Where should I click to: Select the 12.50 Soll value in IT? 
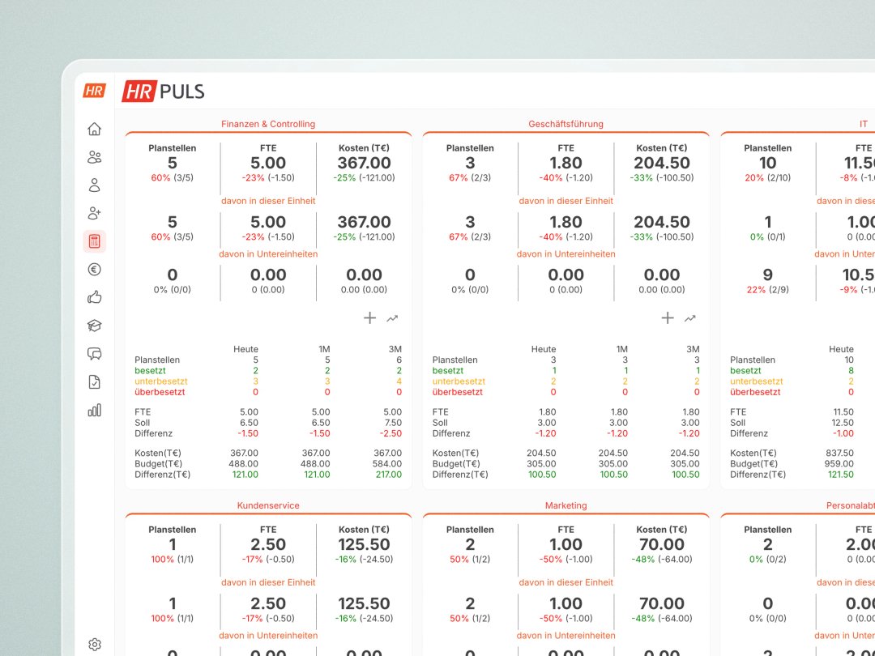[x=843, y=422]
